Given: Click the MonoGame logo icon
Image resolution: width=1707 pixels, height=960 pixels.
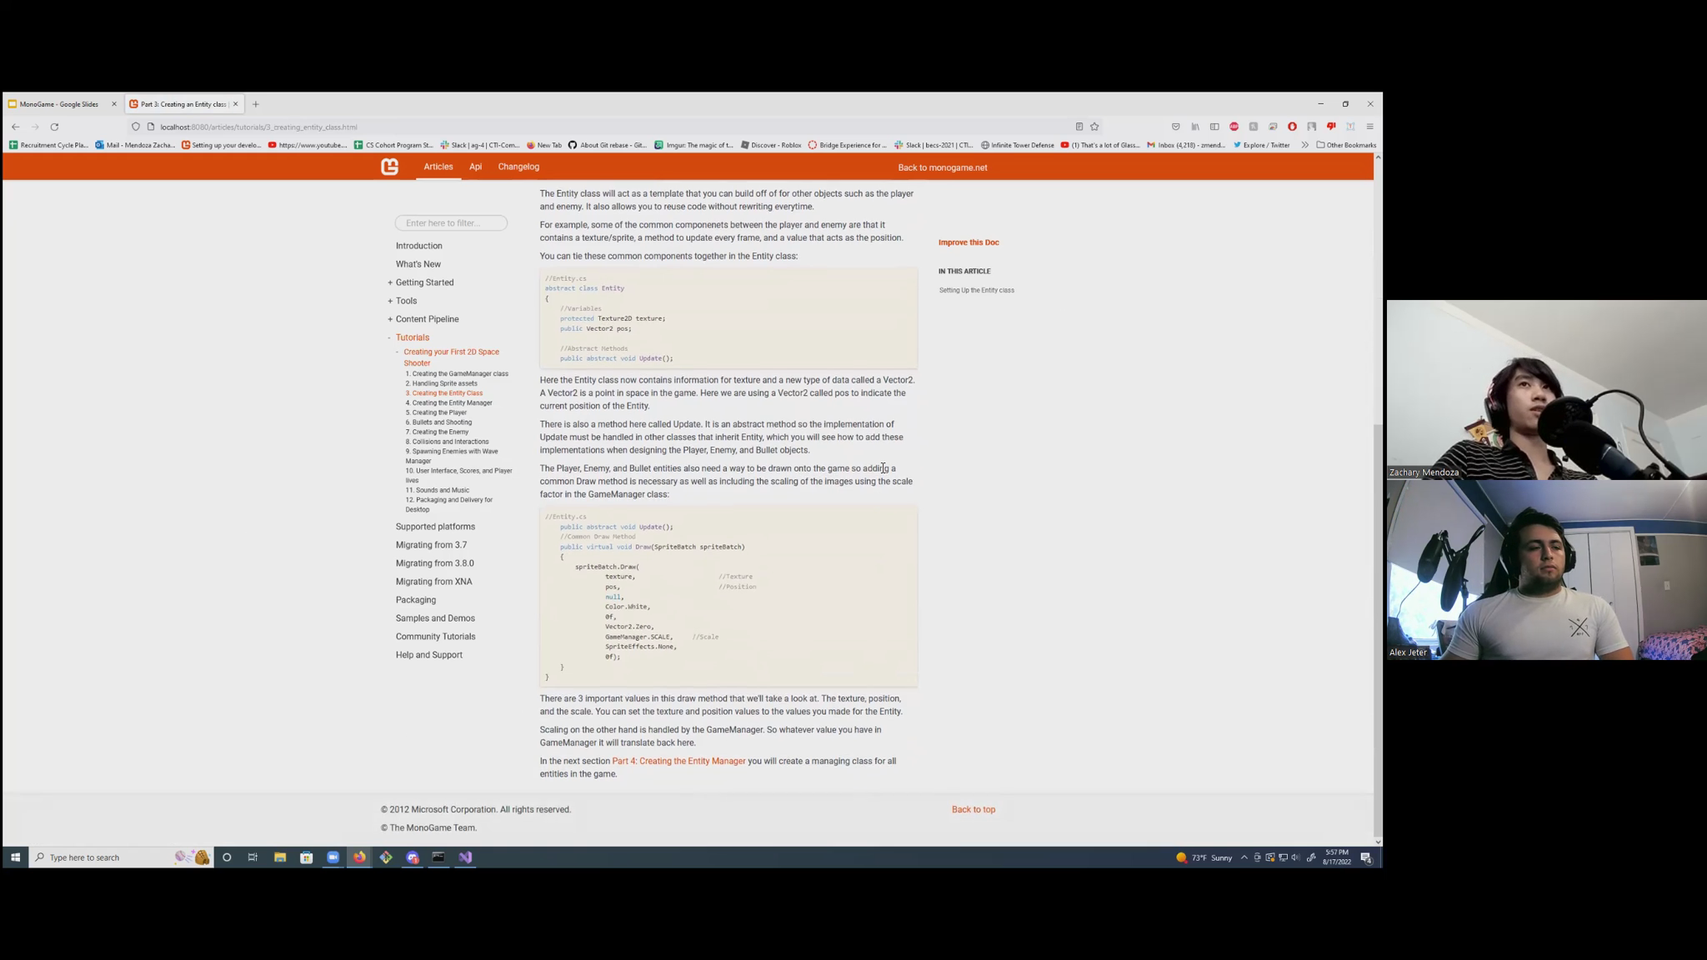Looking at the screenshot, I should tap(389, 167).
